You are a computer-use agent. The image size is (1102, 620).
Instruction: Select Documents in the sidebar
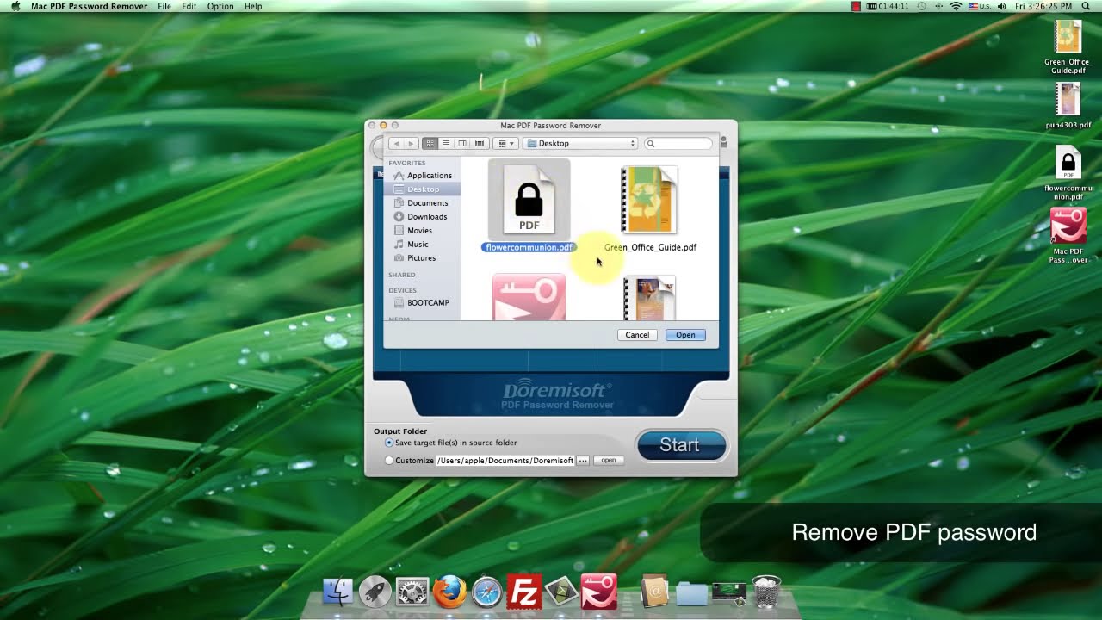(422, 203)
